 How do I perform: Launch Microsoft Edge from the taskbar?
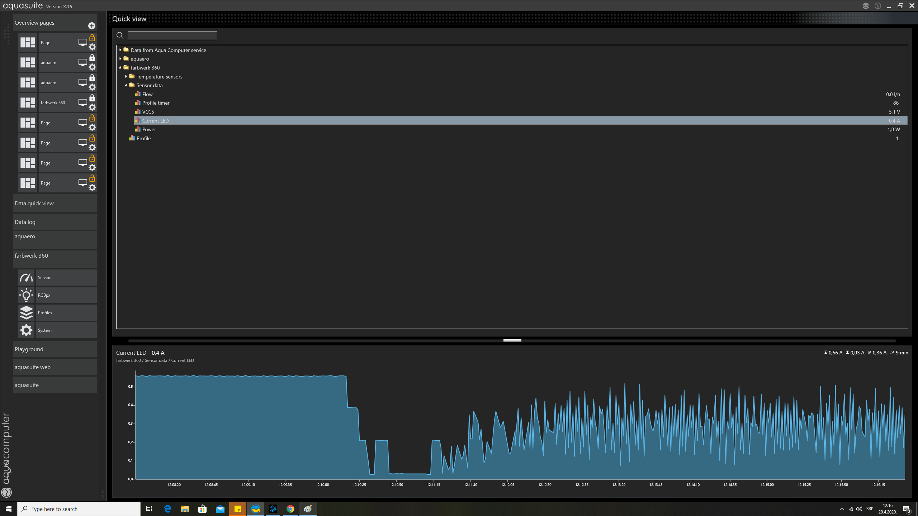tap(167, 509)
